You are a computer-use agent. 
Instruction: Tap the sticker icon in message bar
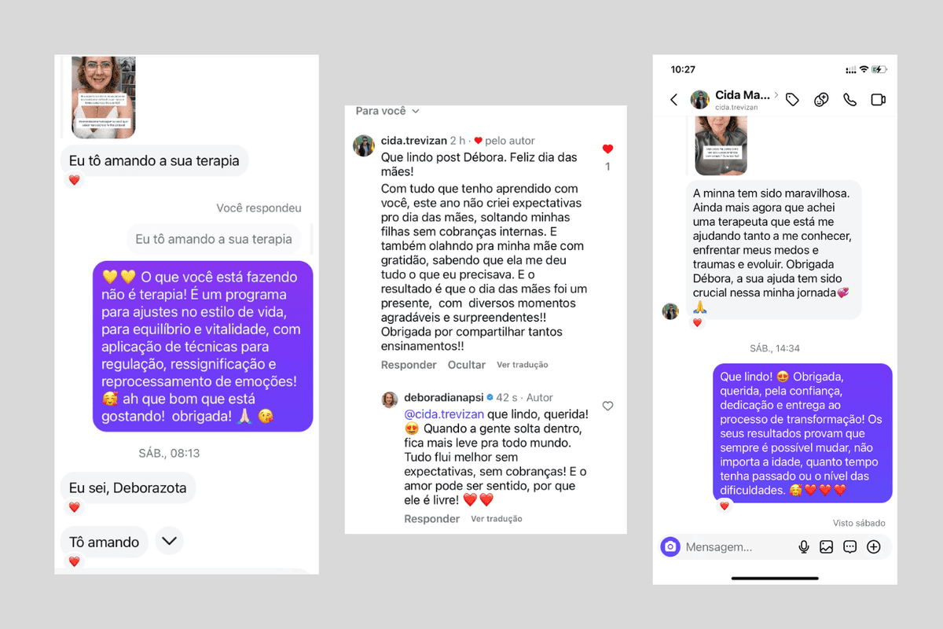coord(849,547)
